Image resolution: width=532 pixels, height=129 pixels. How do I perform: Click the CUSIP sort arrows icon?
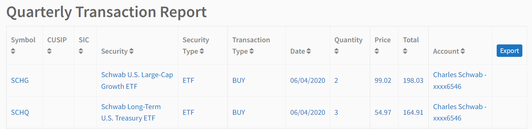[x=49, y=51]
